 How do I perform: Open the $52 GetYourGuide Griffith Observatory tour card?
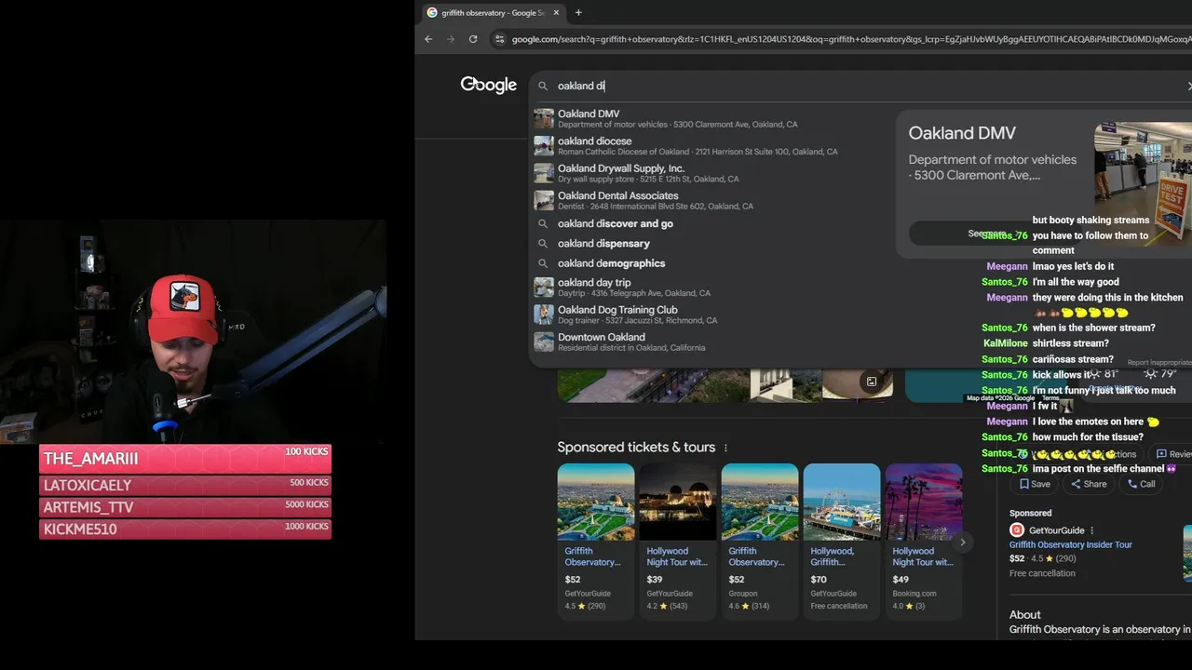coord(596,540)
